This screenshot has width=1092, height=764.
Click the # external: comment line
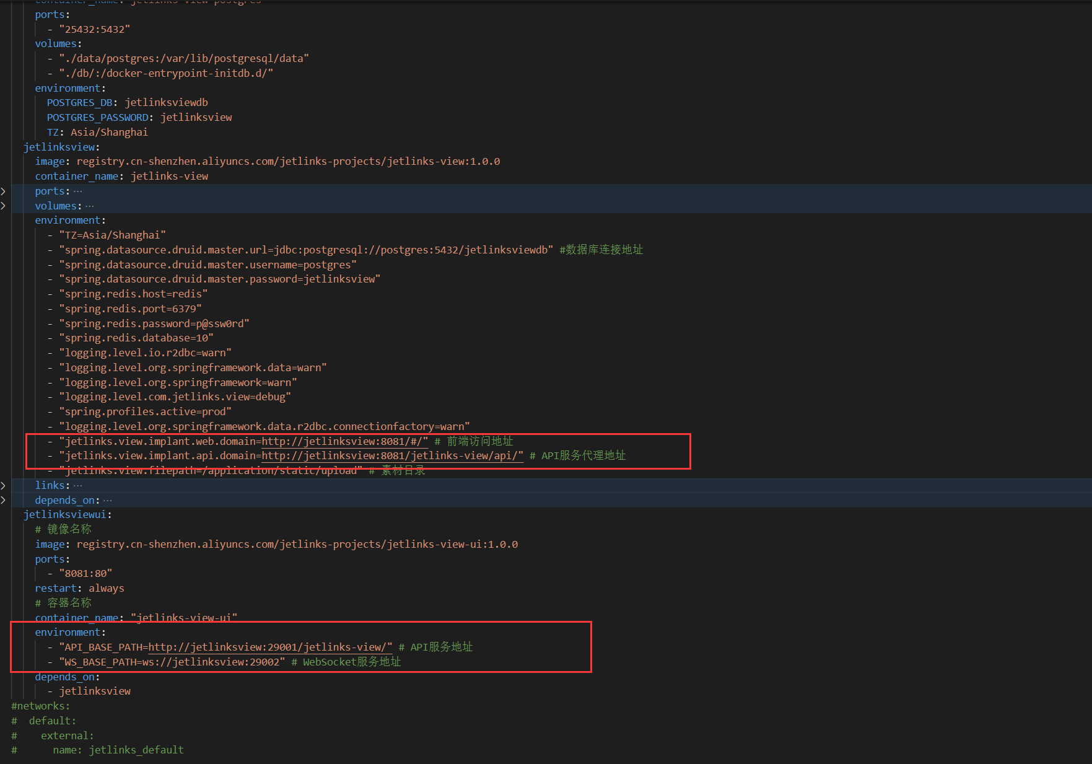coord(53,735)
